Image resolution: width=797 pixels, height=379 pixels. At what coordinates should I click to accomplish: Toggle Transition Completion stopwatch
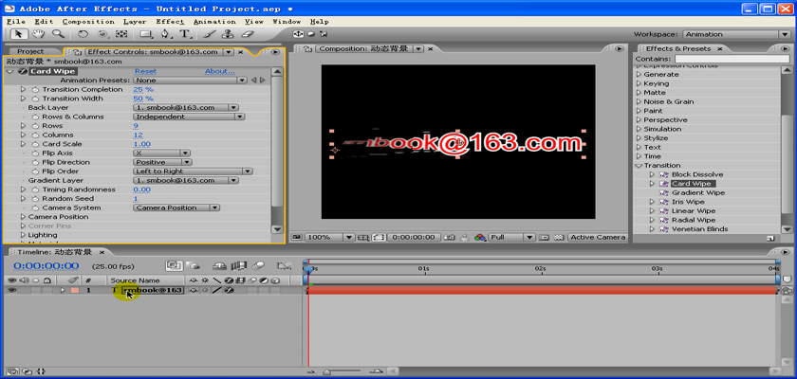[36, 89]
